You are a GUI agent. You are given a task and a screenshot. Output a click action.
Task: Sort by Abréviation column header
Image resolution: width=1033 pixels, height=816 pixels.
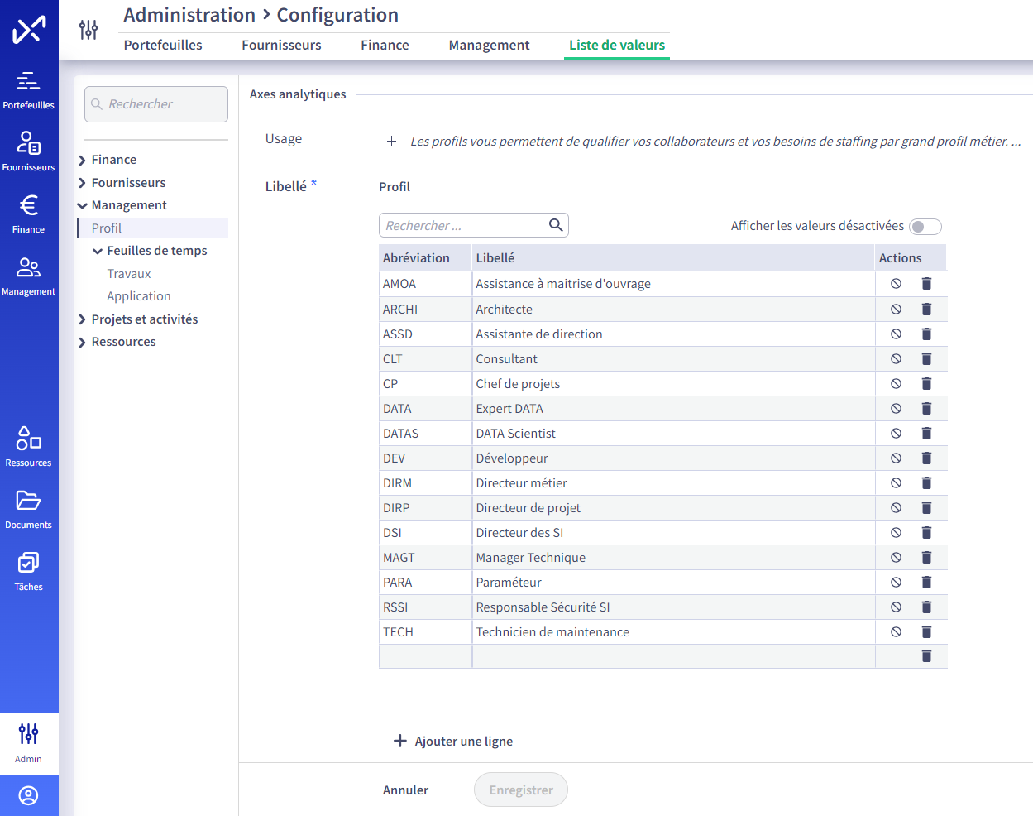point(425,258)
